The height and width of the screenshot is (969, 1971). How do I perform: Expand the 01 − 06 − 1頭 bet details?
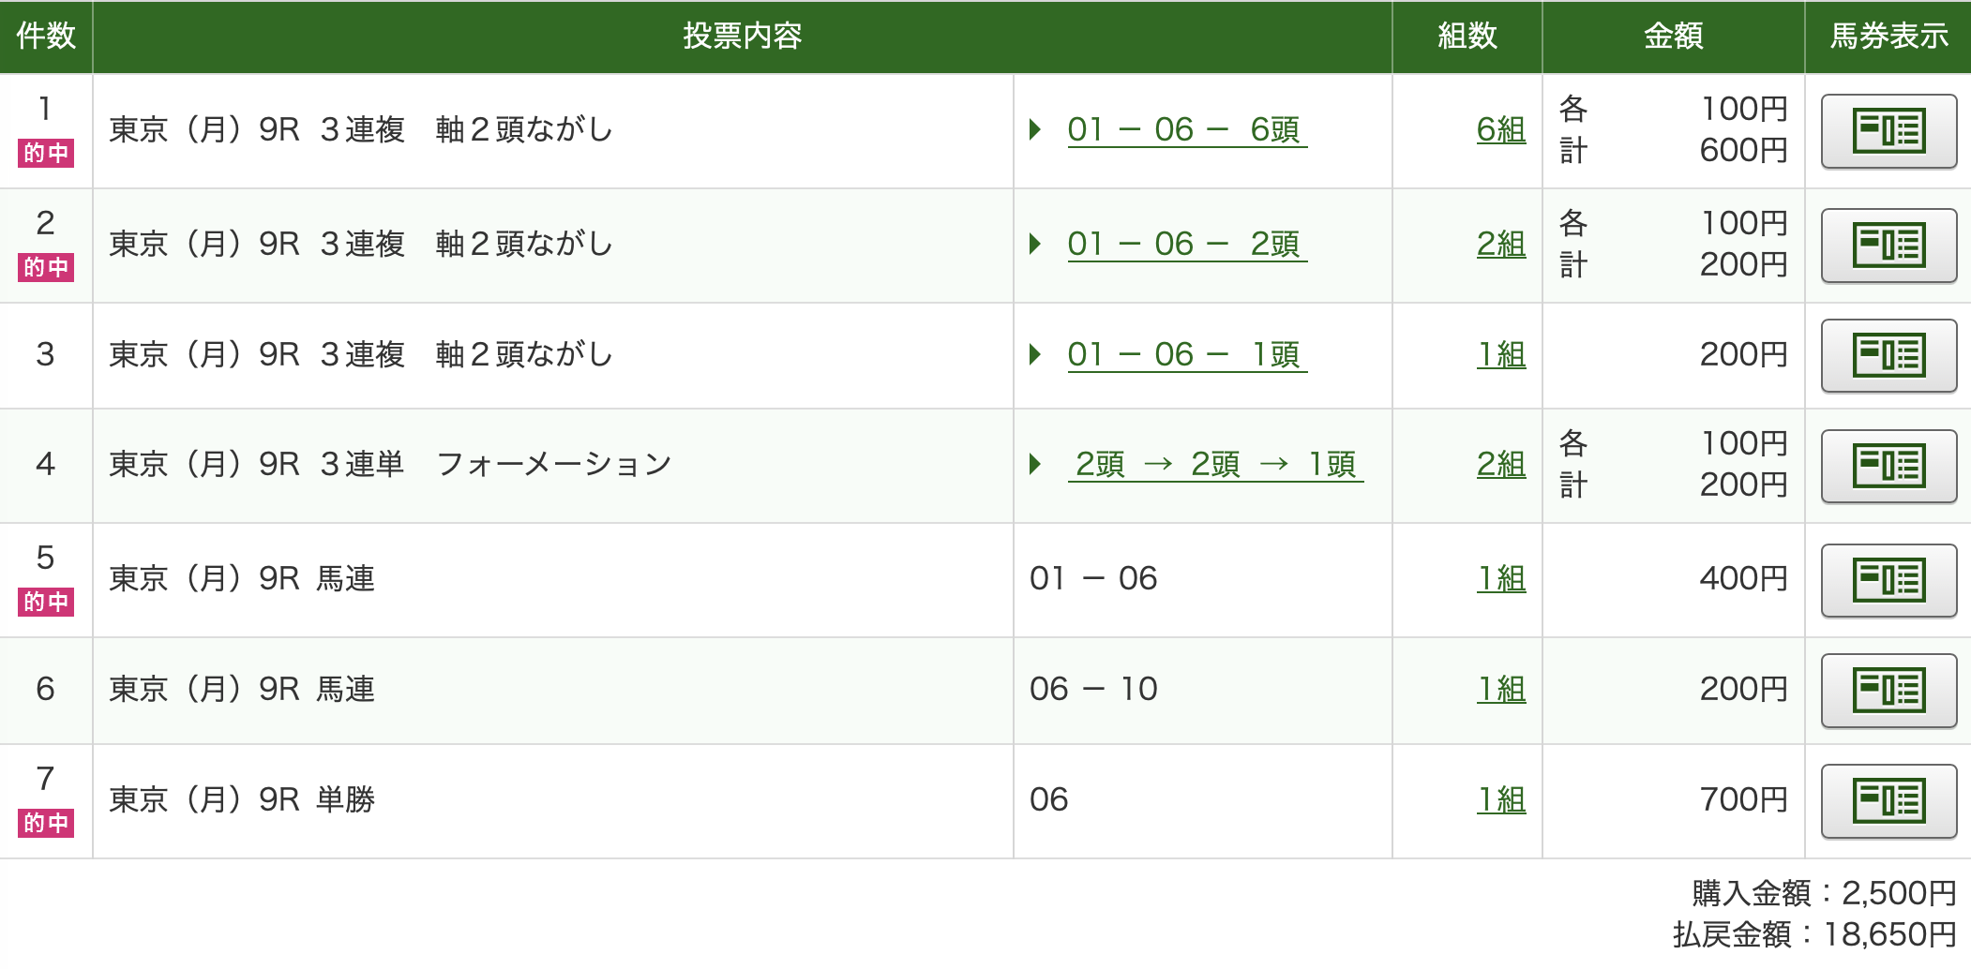tap(1185, 355)
